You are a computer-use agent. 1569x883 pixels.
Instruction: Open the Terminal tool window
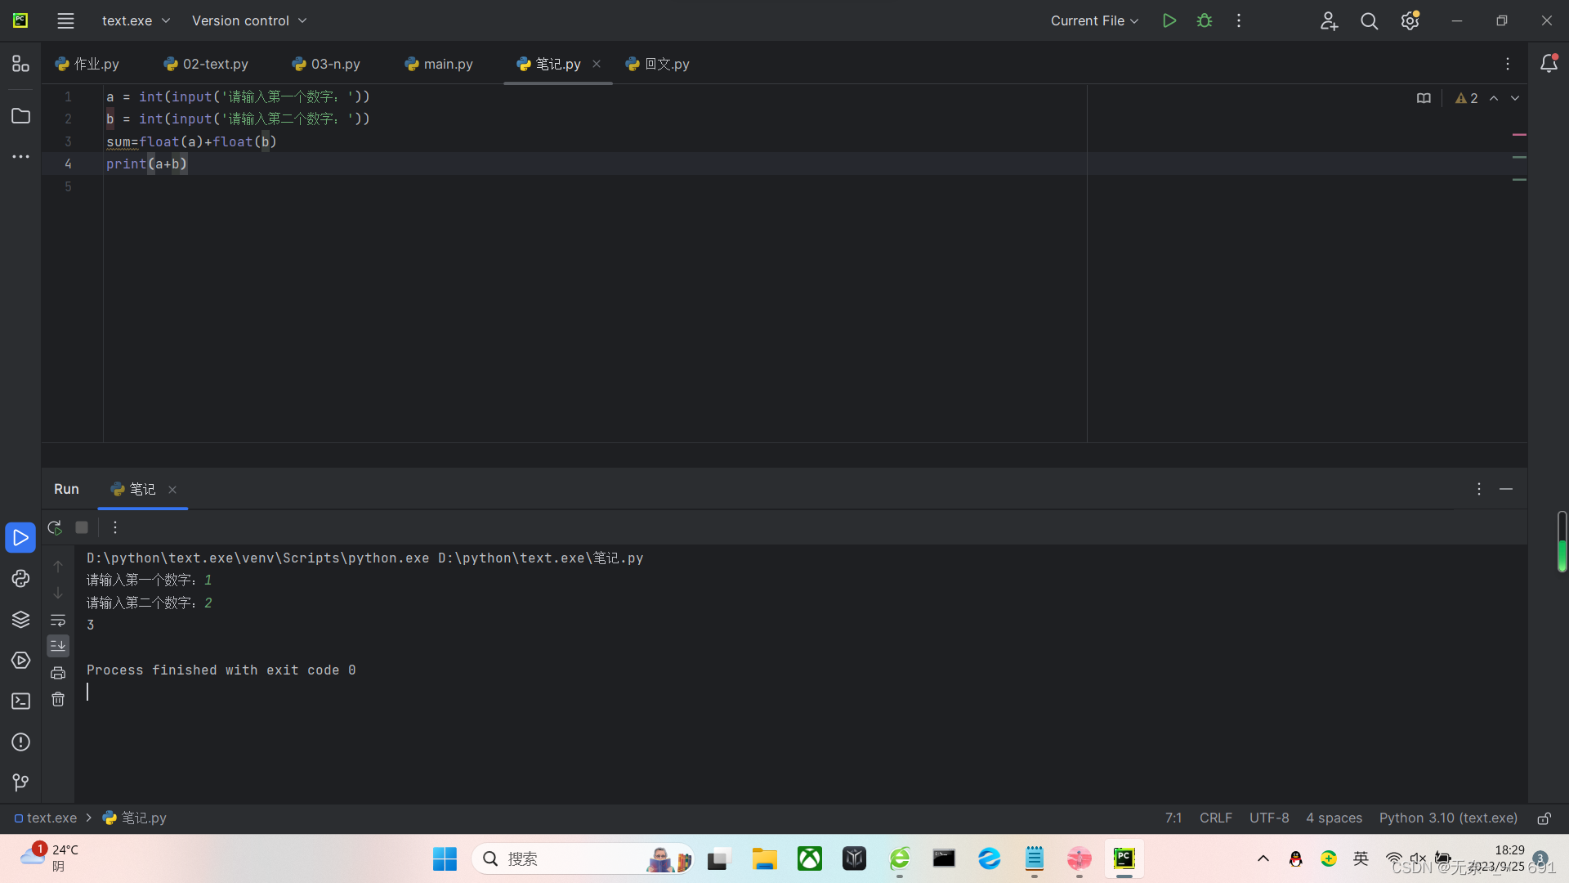[20, 701]
